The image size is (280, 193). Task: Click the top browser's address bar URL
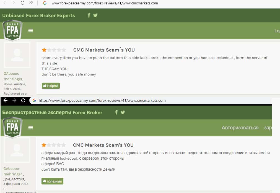[105, 3]
